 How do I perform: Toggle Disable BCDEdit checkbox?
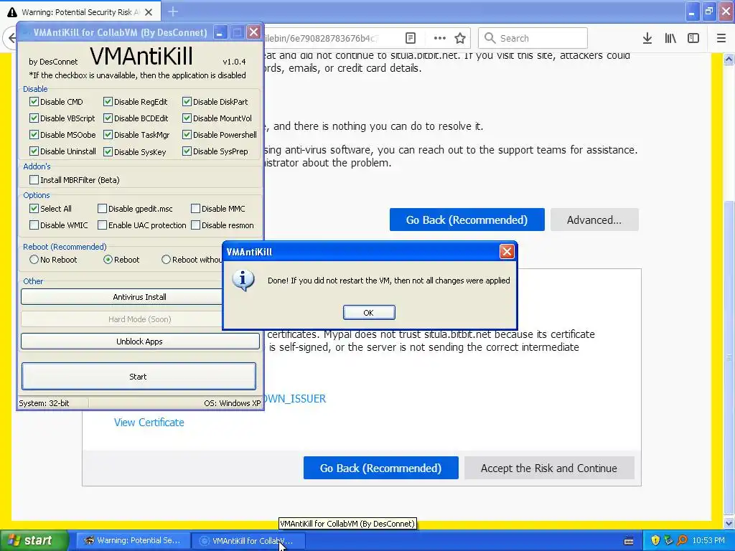(x=108, y=118)
